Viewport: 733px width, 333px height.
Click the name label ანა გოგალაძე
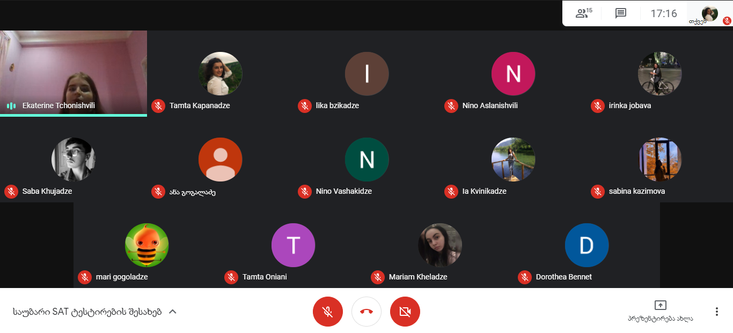pyautogui.click(x=192, y=192)
